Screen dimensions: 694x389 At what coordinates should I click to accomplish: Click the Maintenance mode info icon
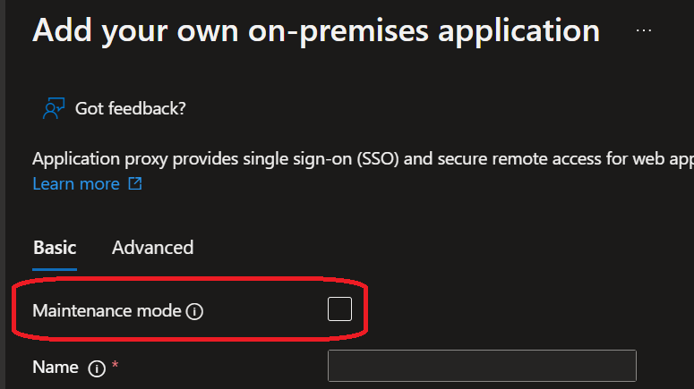point(195,312)
